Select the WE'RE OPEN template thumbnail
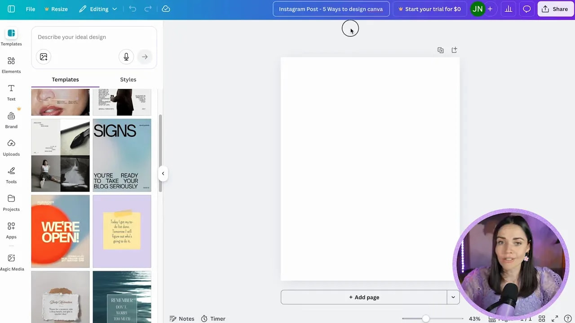Screen dimensions: 575x323 pos(60,231)
